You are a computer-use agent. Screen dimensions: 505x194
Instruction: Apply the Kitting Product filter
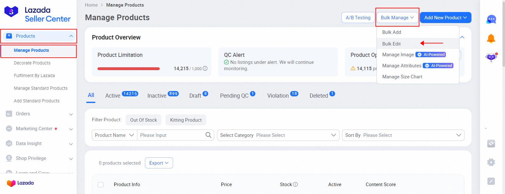tap(186, 120)
